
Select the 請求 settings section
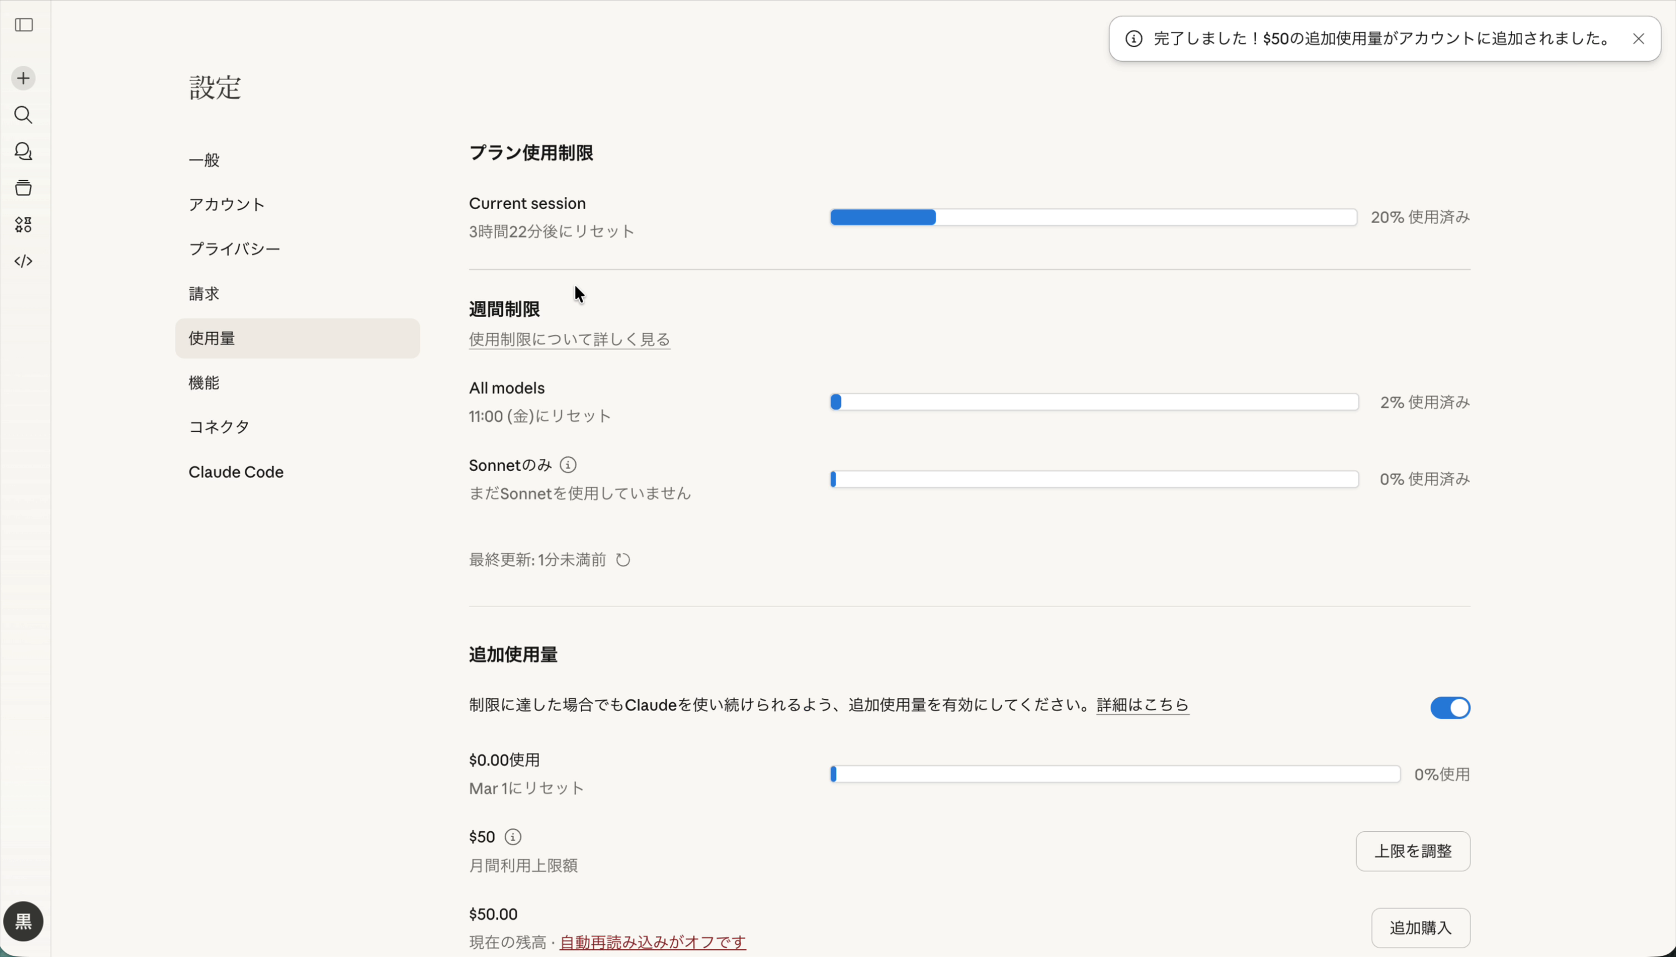[x=203, y=293]
